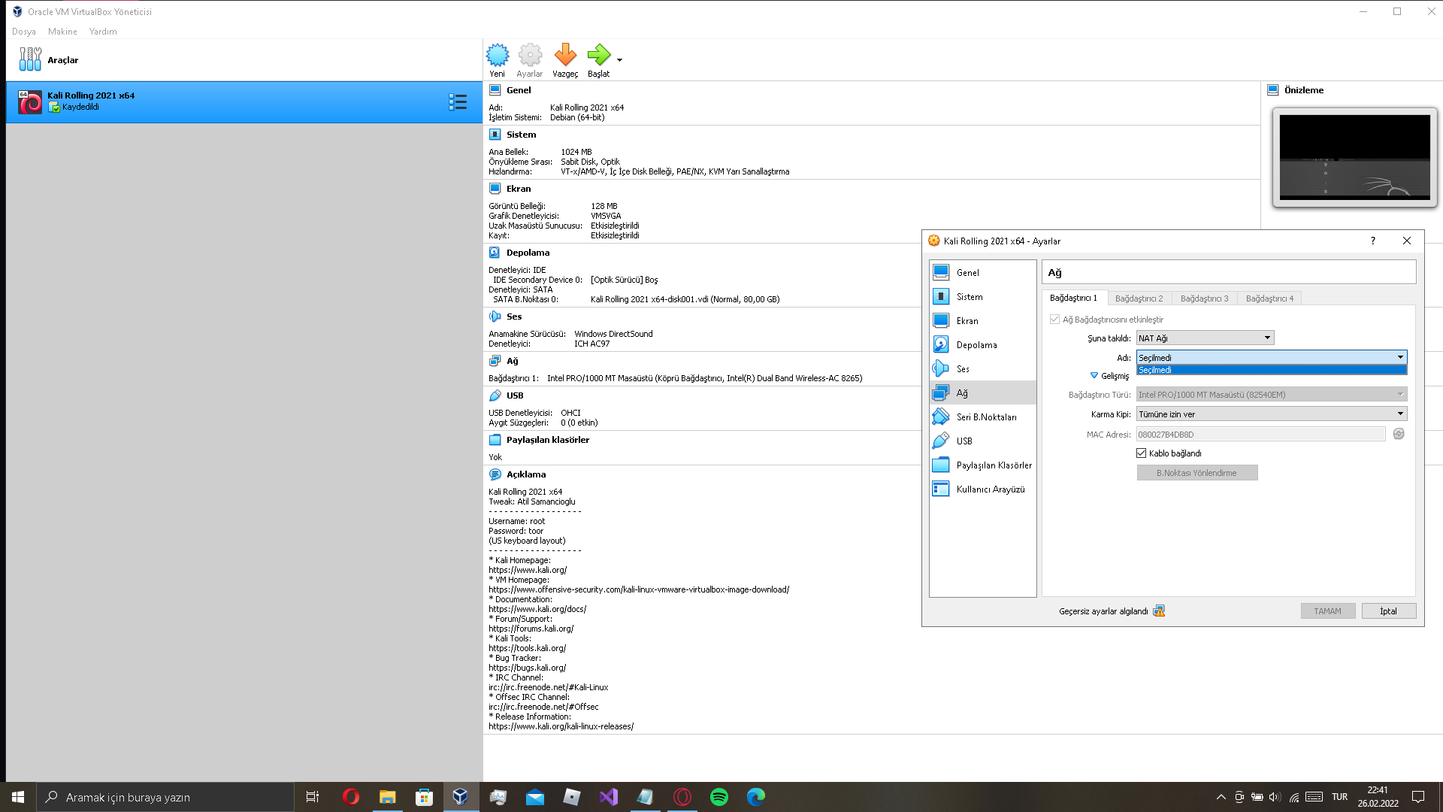
Task: Open the Adı network name dropdown
Action: pos(1272,357)
